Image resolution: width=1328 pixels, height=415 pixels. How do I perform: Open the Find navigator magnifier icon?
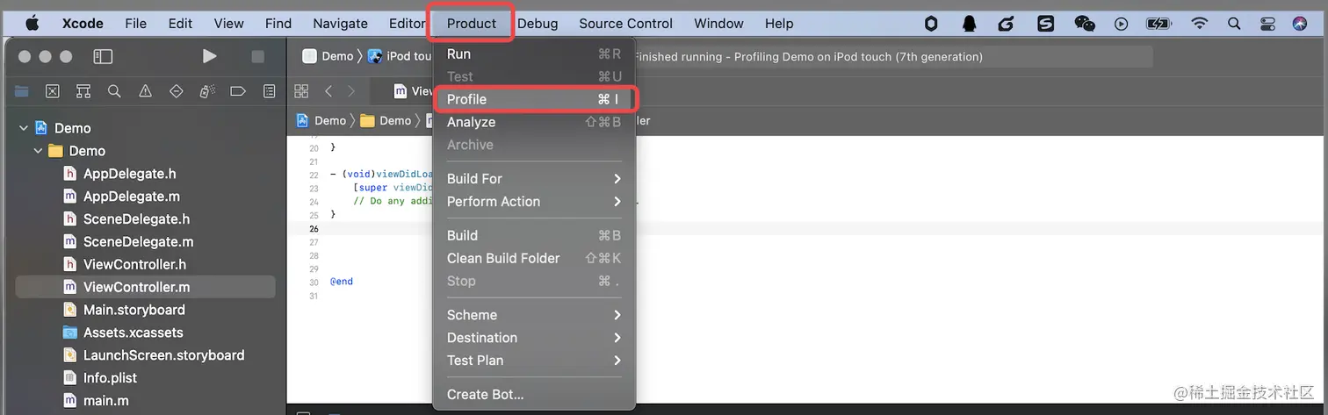114,91
